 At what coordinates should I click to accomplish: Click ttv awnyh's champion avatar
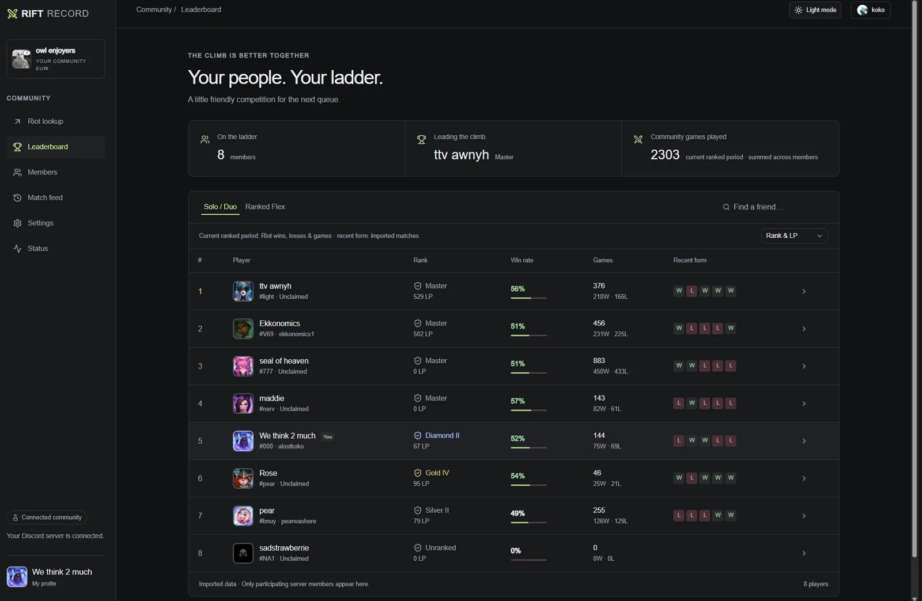pos(243,291)
